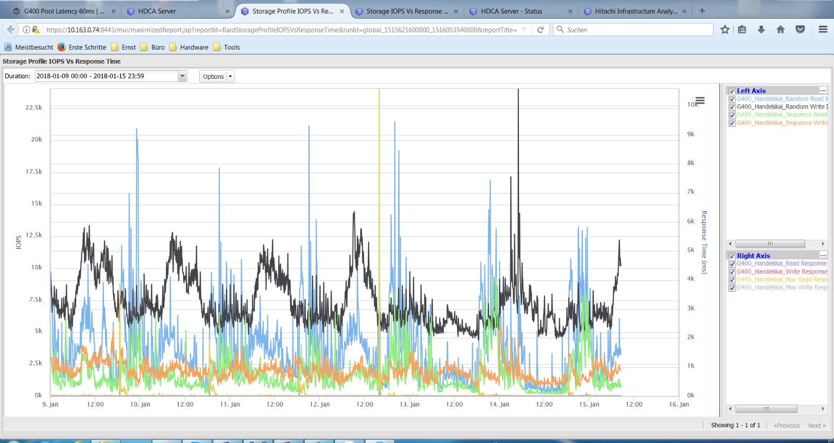The width and height of the screenshot is (834, 443).
Task: Open the Firefox hamburger menu
Action: (823, 30)
